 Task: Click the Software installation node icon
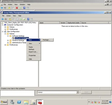tap(13, 38)
